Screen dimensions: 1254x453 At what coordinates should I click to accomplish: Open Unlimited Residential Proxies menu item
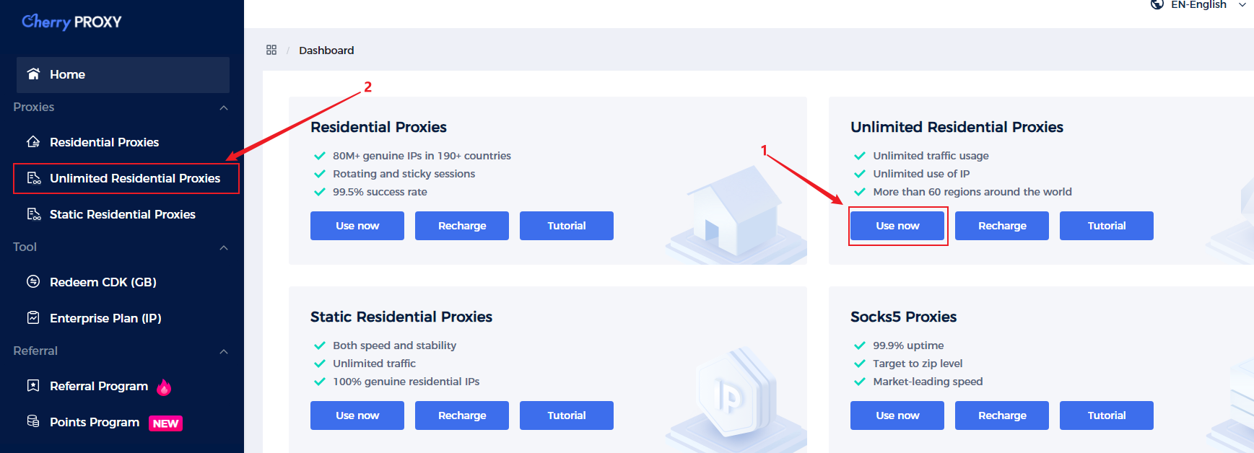[x=134, y=178]
